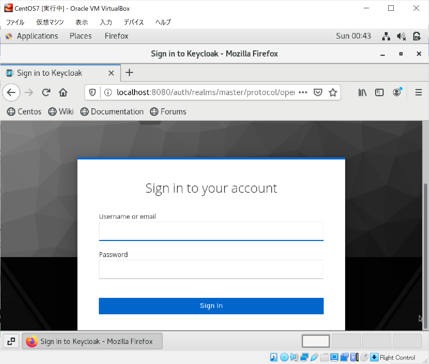Open VirtualBox デバイス menu
The height and width of the screenshot is (364, 429).
(134, 22)
